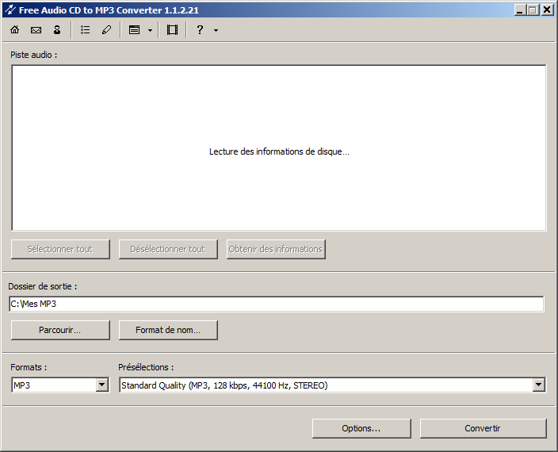Start conversion with the Convertir button
The image size is (558, 452).
pyautogui.click(x=483, y=428)
